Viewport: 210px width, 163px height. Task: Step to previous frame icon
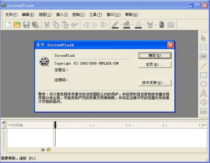coord(86,25)
